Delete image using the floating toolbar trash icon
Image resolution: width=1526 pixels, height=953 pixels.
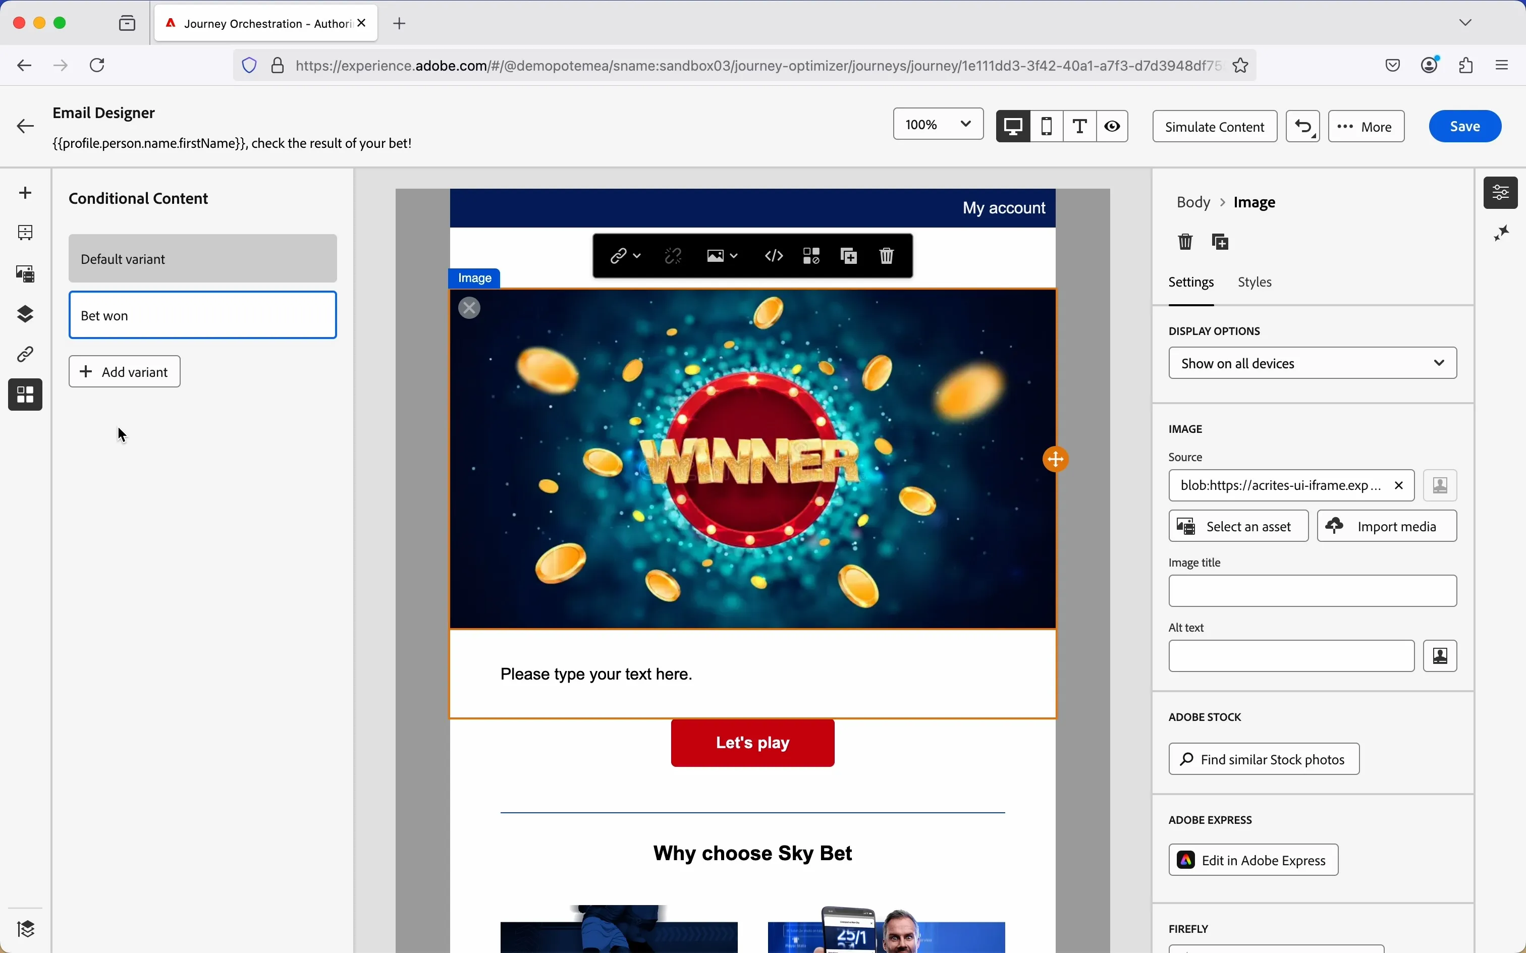[888, 256]
